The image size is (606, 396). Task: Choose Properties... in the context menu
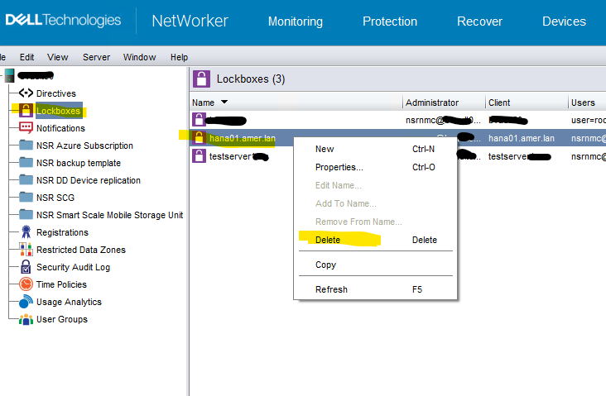click(x=375, y=167)
